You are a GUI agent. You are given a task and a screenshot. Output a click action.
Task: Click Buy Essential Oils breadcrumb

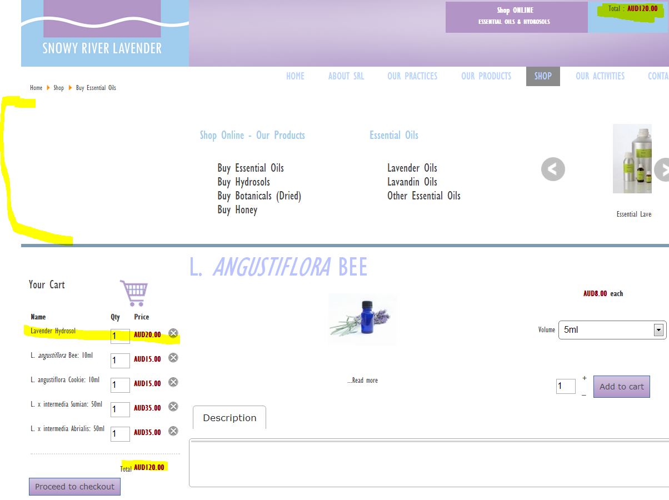96,88
